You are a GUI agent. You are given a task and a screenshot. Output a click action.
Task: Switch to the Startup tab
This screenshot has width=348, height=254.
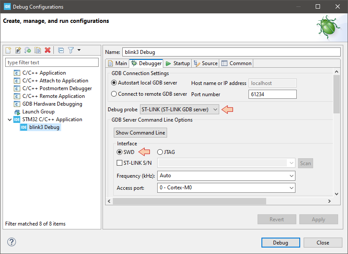click(178, 63)
